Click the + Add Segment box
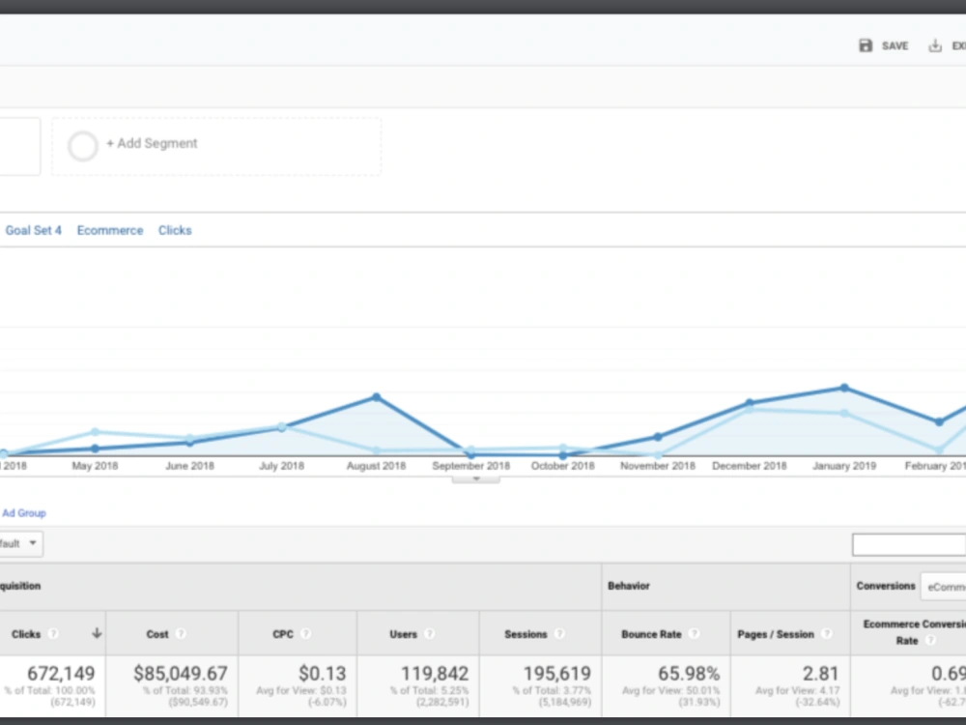Screen dimensions: 966x725 click(216, 146)
